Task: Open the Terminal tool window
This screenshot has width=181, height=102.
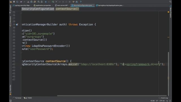Action: coord(17,98)
